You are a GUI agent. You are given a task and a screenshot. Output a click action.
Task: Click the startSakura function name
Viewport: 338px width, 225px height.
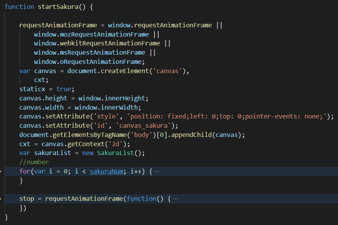click(58, 7)
